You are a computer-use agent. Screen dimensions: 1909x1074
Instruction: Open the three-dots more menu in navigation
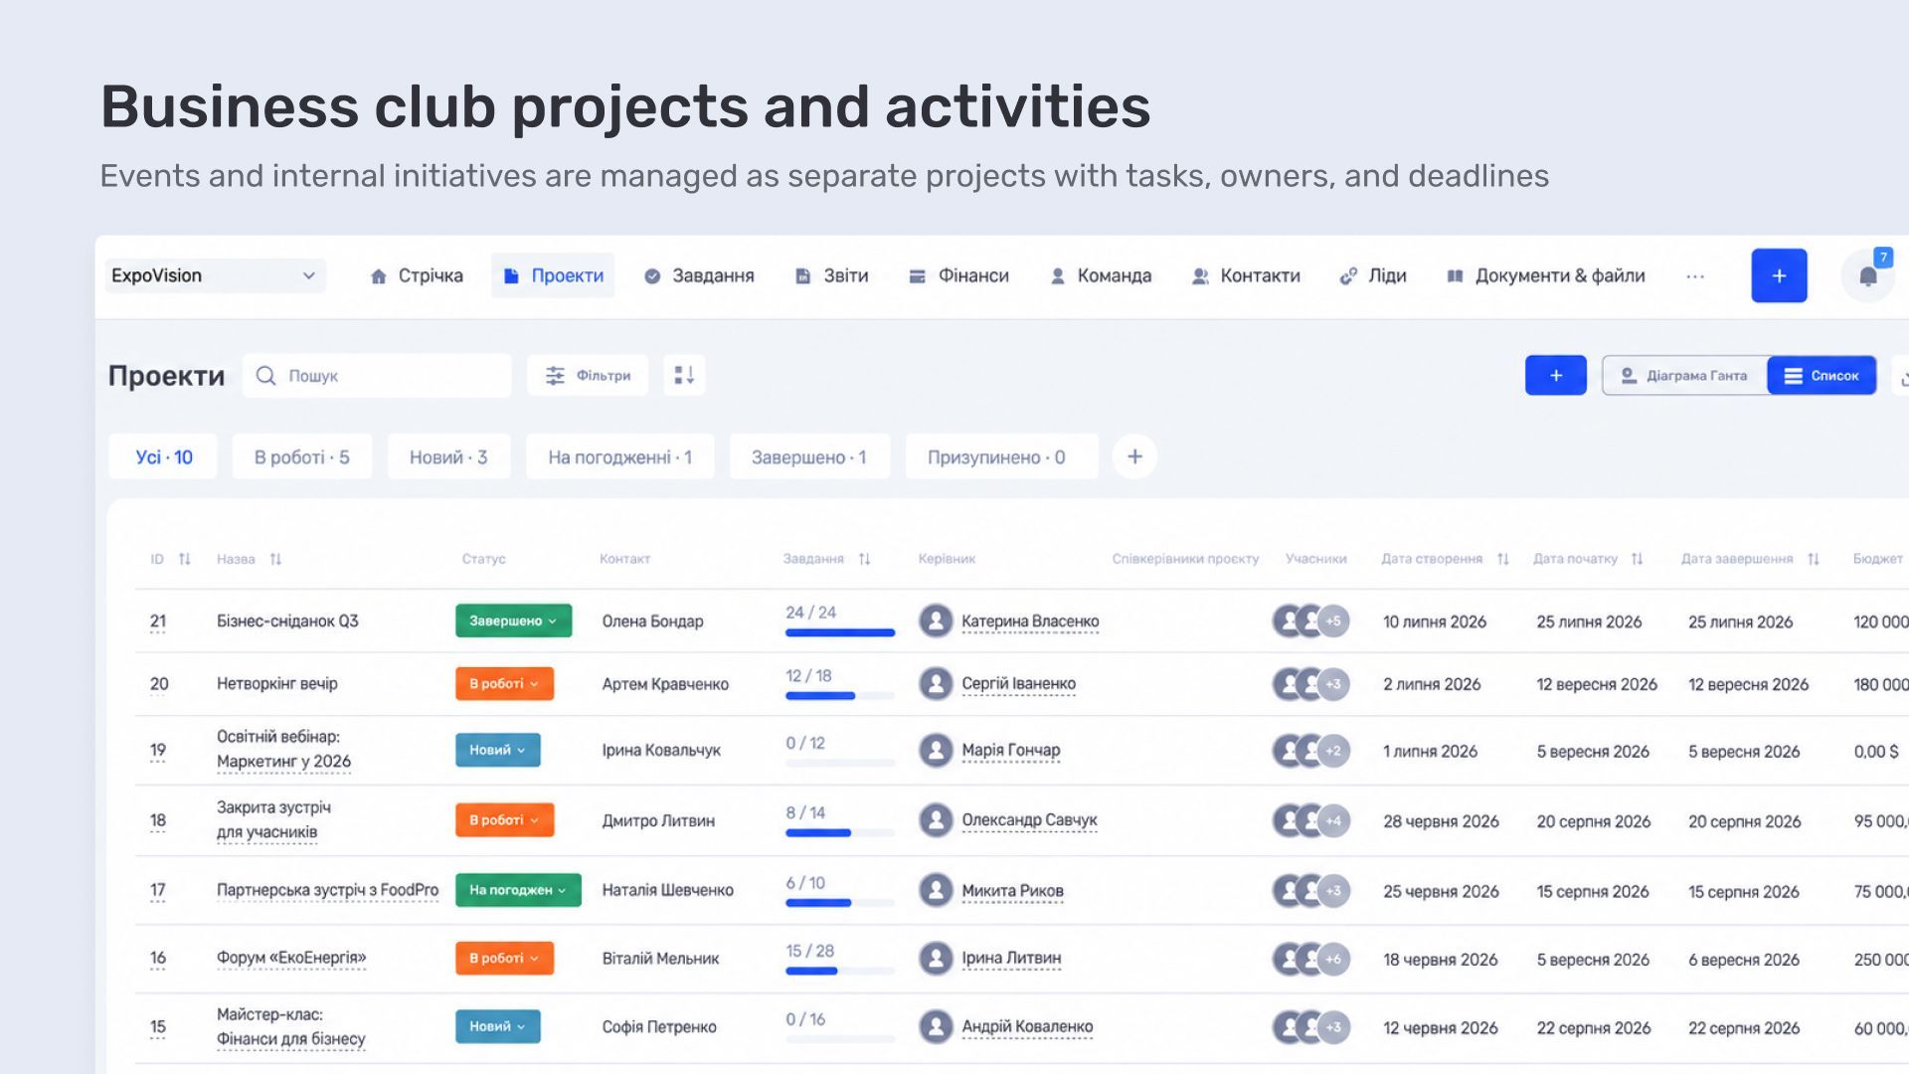[x=1695, y=276]
